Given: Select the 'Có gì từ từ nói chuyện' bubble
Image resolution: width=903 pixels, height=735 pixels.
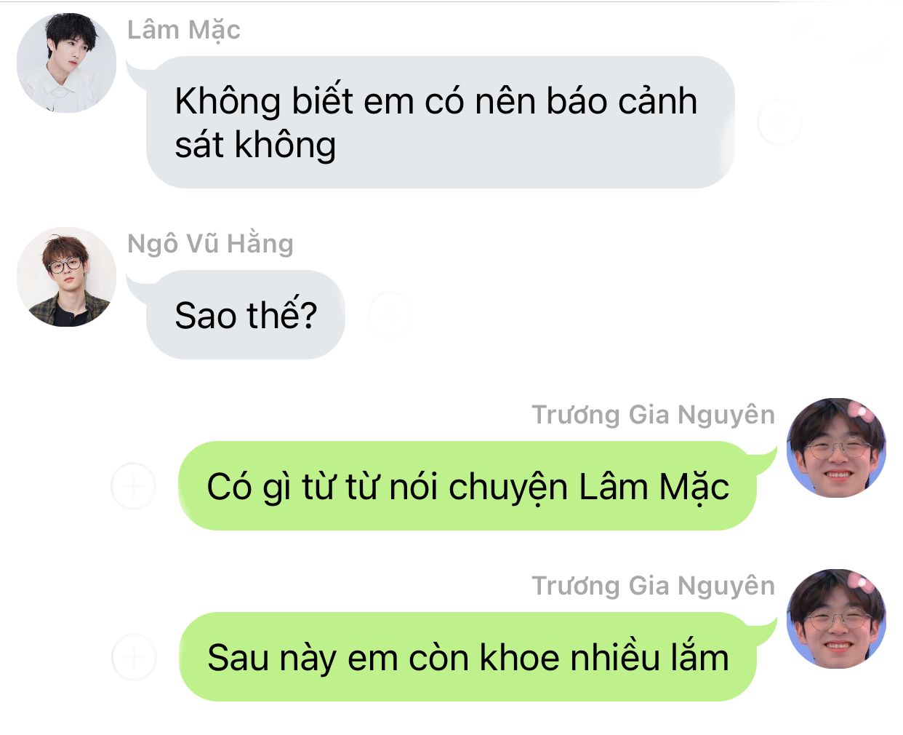Looking at the screenshot, I should tap(467, 485).
